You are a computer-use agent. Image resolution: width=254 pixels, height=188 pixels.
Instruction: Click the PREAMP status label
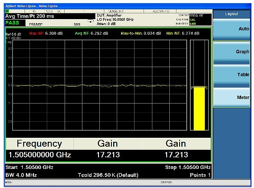[x=36, y=24]
